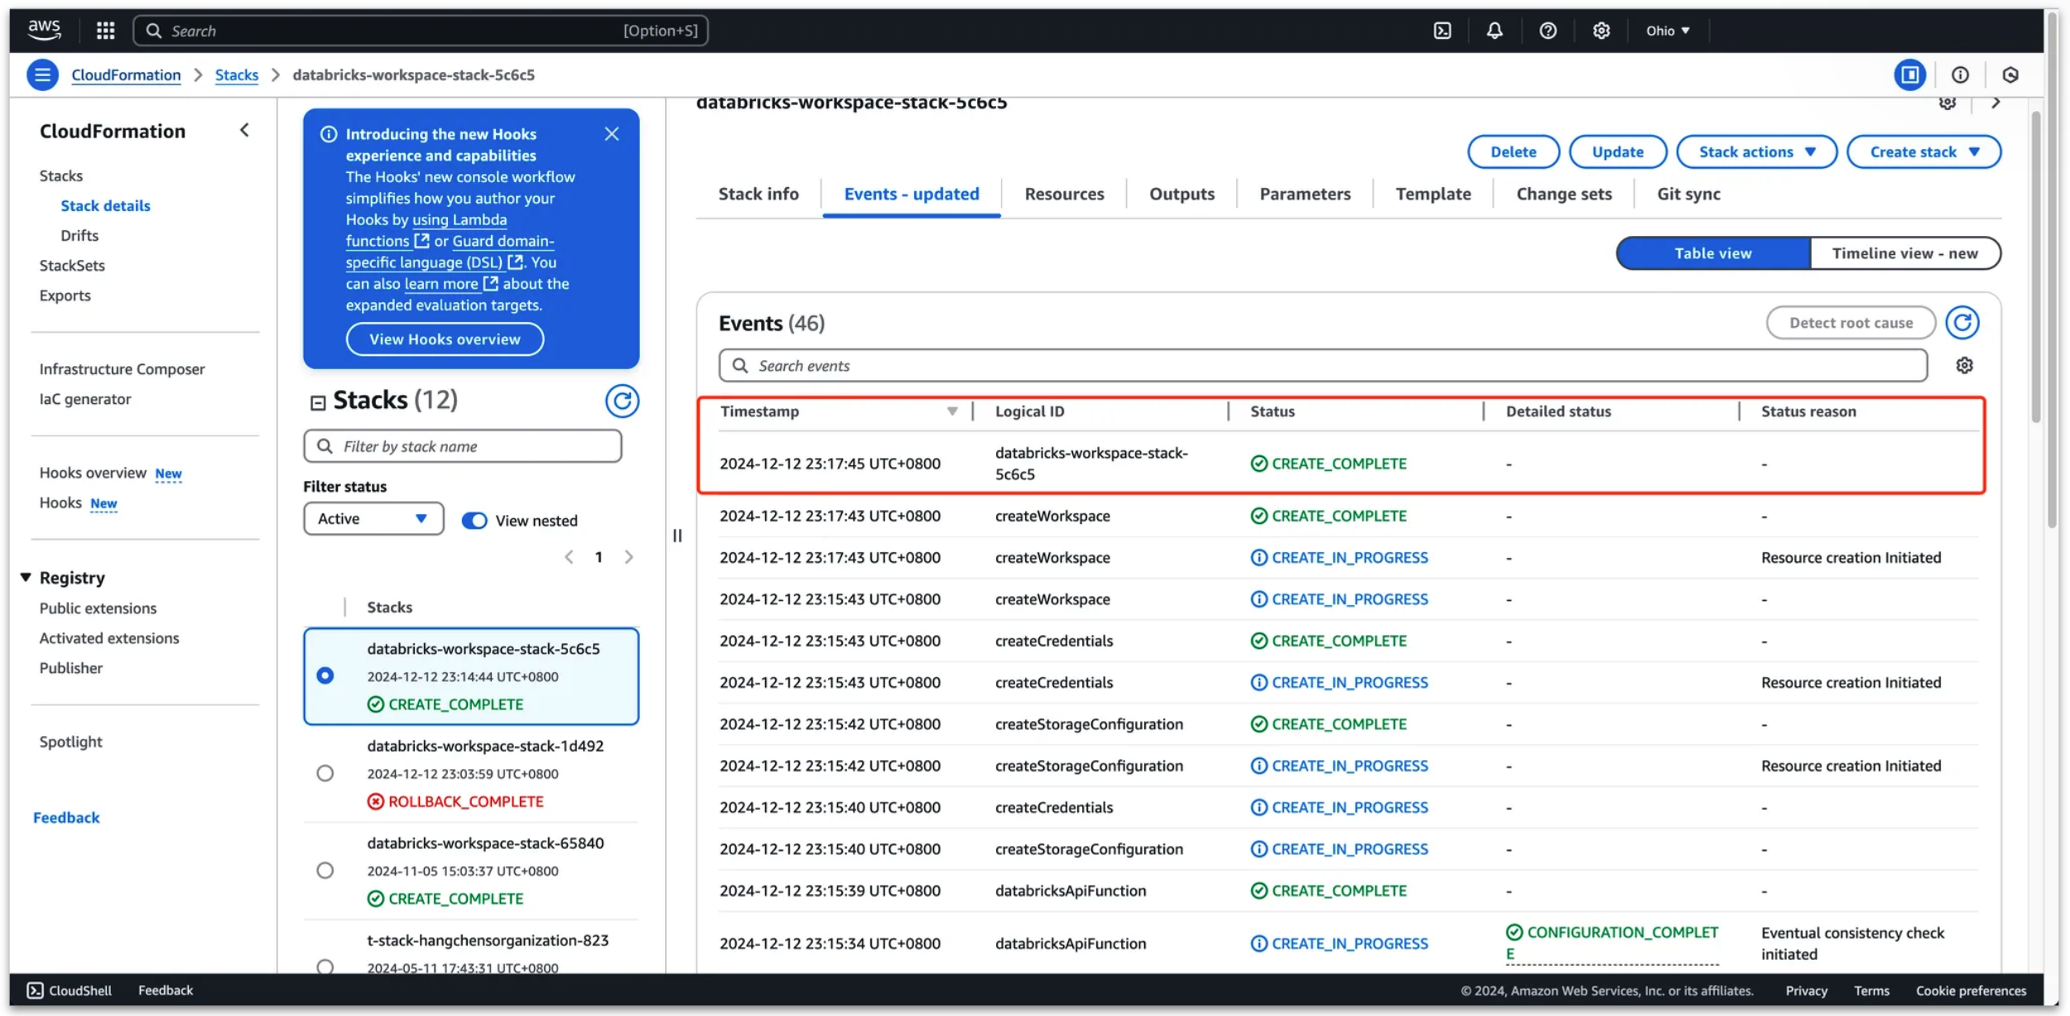Click the refresh icon next to Stacks list
This screenshot has width=2070, height=1016.
click(x=622, y=400)
